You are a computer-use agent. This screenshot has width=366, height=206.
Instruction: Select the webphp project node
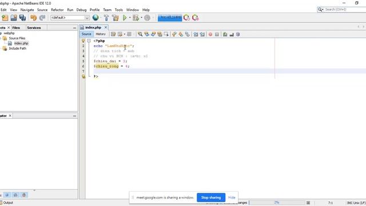point(9,33)
